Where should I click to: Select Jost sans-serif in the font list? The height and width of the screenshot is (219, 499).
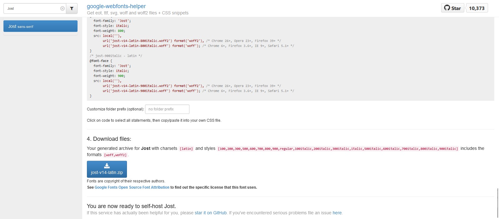click(x=40, y=26)
